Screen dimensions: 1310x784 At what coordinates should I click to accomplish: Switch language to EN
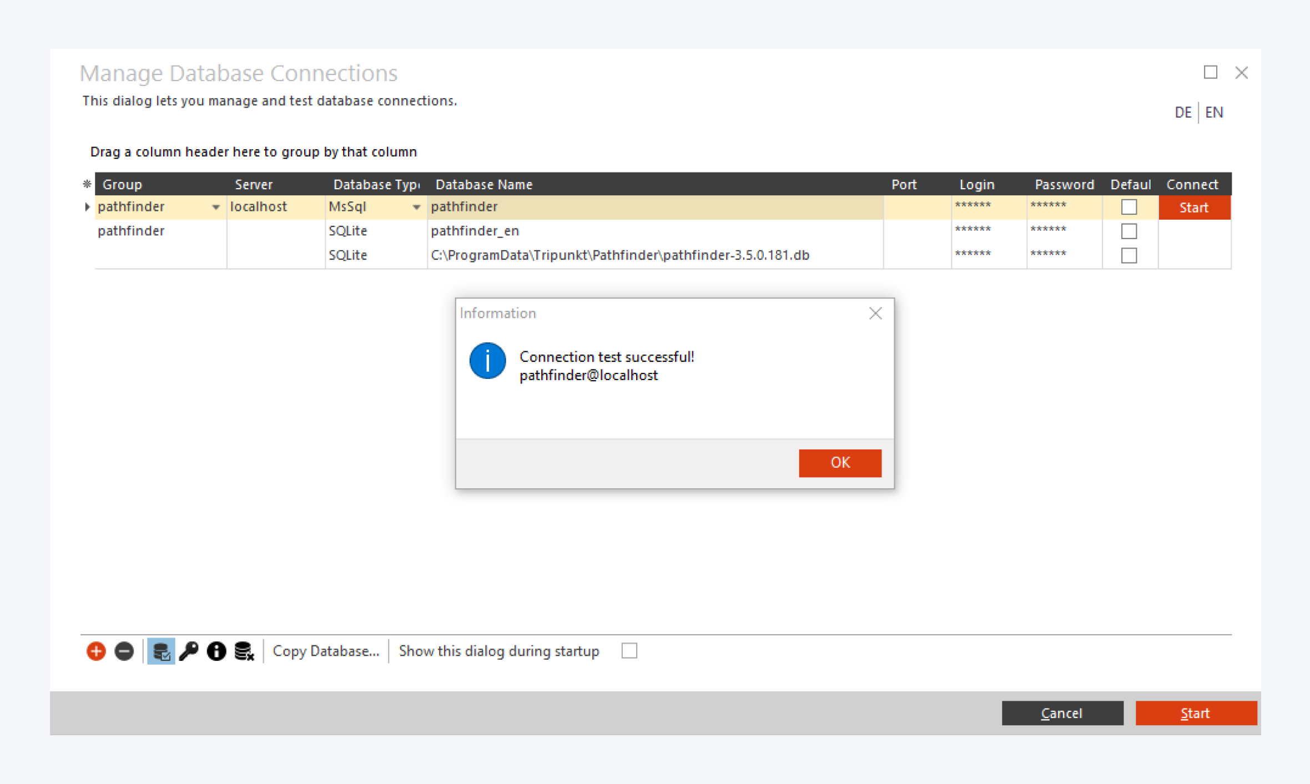pyautogui.click(x=1215, y=112)
